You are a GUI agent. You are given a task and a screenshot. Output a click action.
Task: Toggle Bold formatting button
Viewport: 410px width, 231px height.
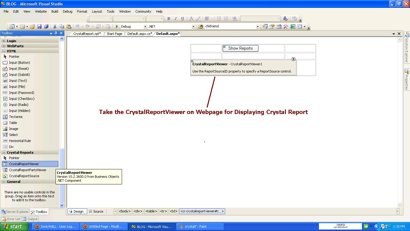point(169,19)
